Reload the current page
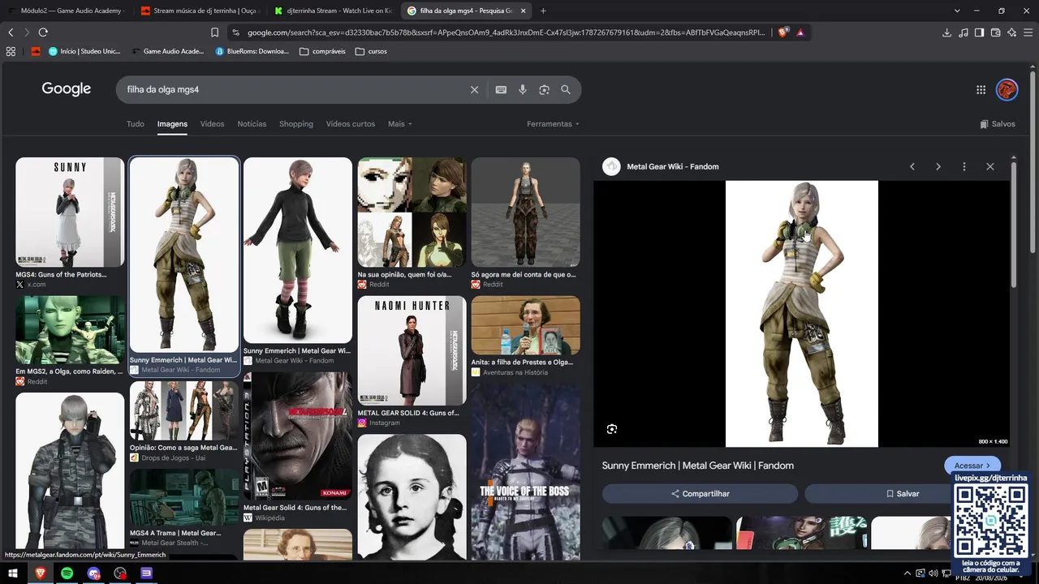This screenshot has width=1039, height=584. (43, 32)
